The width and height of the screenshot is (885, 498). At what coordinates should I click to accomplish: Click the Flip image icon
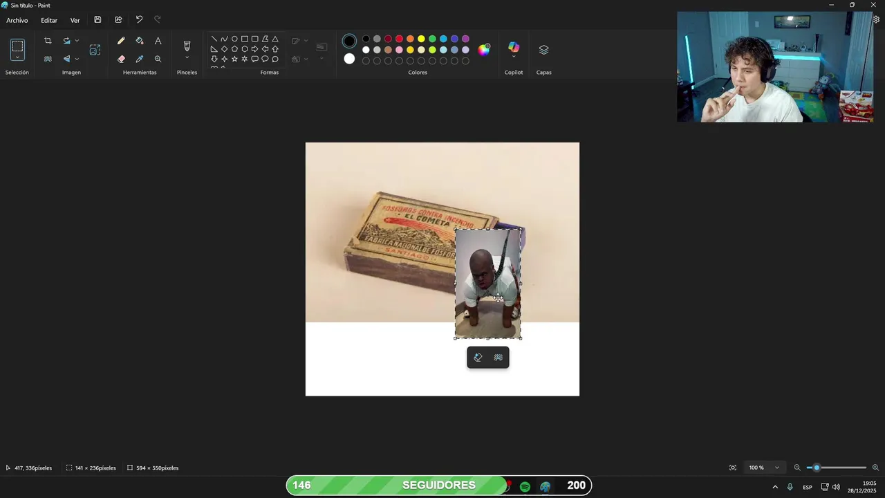click(x=66, y=59)
